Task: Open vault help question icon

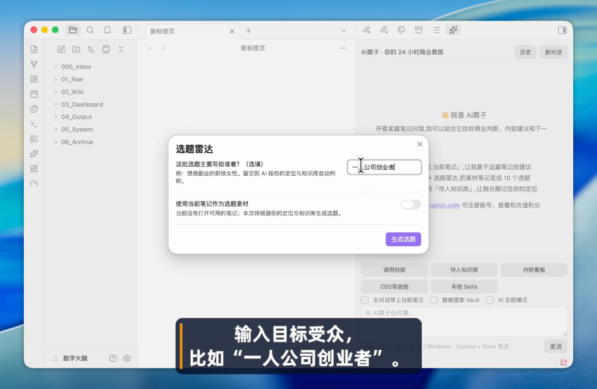Action: coord(113,358)
